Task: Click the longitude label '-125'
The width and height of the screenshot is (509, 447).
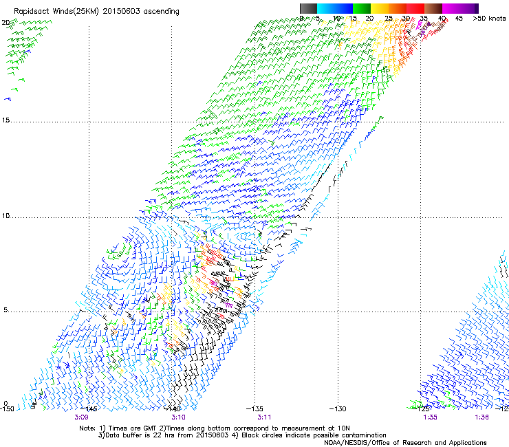Action: pyautogui.click(x=421, y=408)
